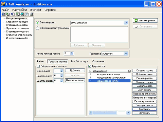
Task: Decrease the Длина слова spinner
Action: (61, 72)
